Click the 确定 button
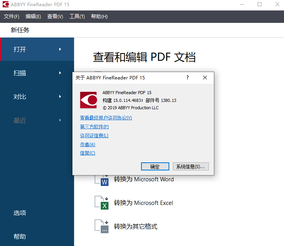Viewport: 284px width, 246px height. (155, 167)
